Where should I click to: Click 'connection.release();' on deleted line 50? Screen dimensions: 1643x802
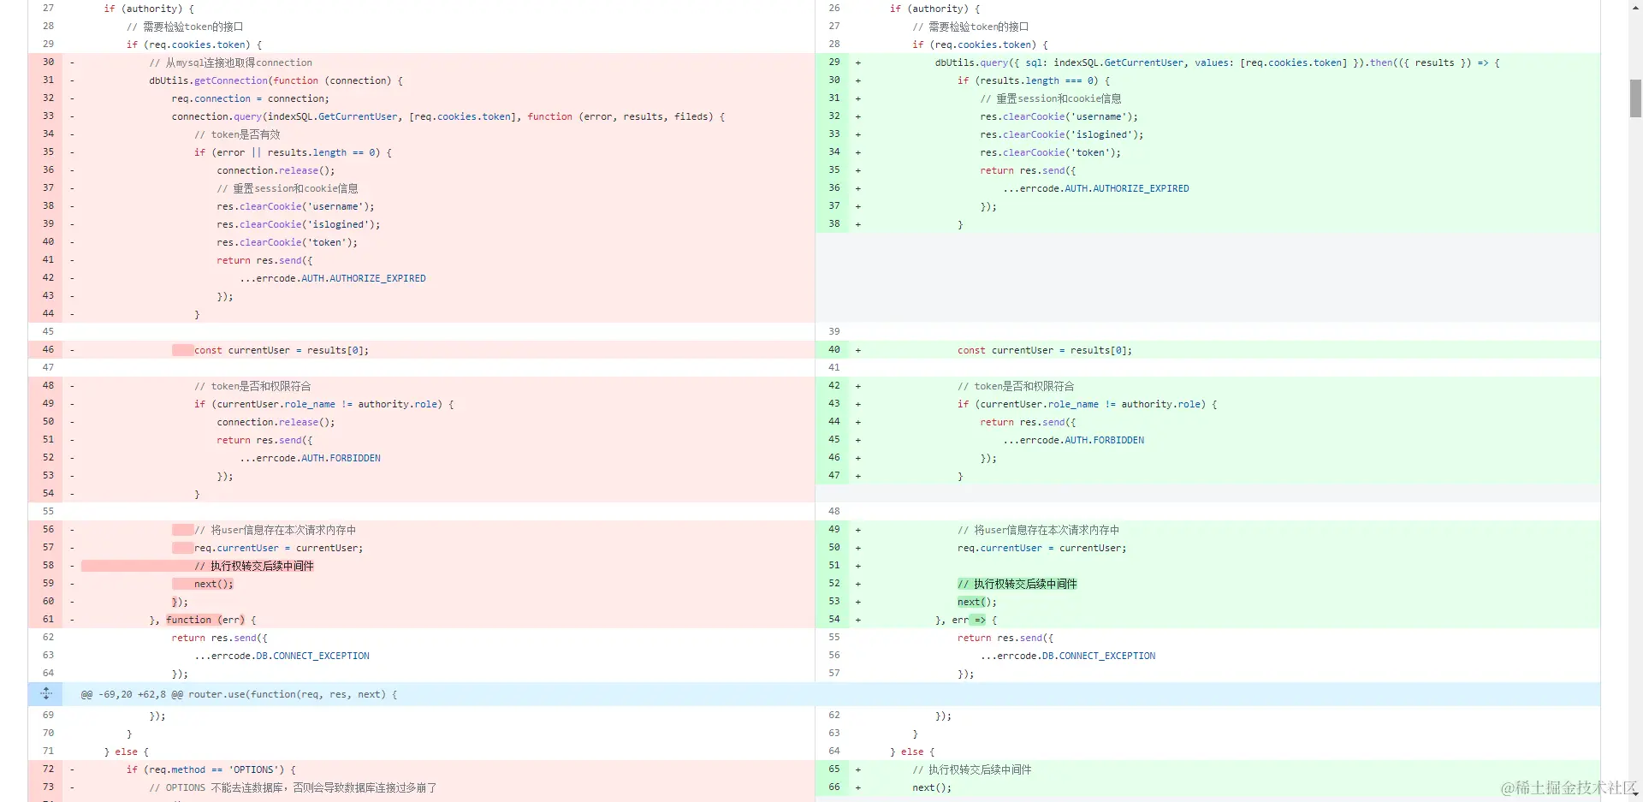(276, 422)
